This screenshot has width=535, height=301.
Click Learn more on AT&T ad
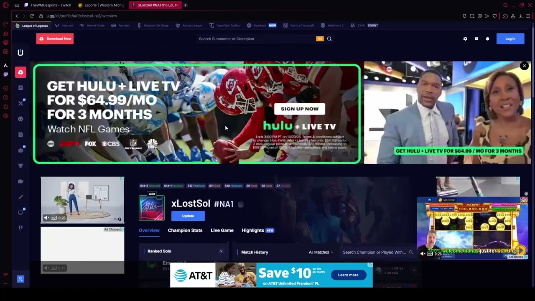(x=348, y=275)
